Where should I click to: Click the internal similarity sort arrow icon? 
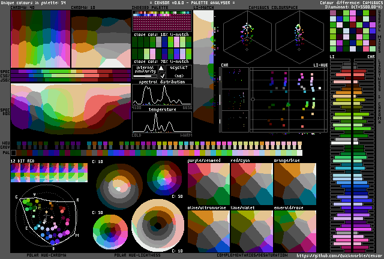(161, 68)
